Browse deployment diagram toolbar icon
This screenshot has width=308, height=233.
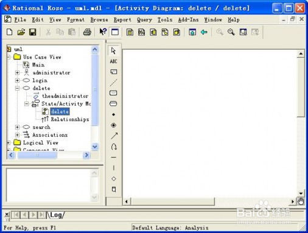pyautogui.click(x=177, y=32)
